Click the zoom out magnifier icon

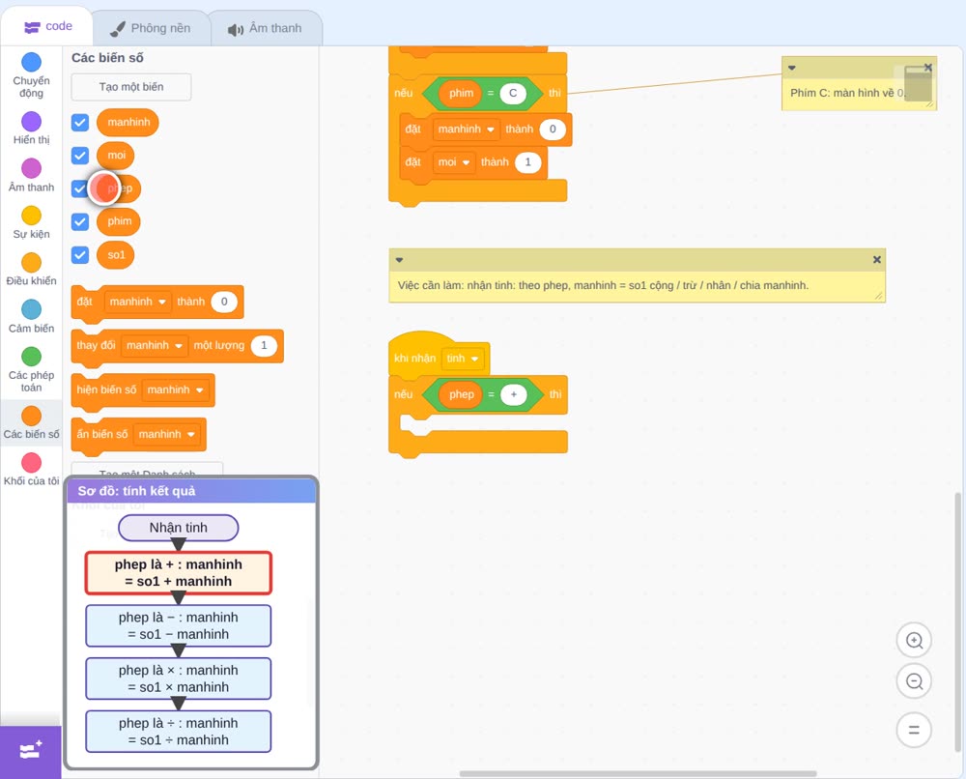click(914, 681)
